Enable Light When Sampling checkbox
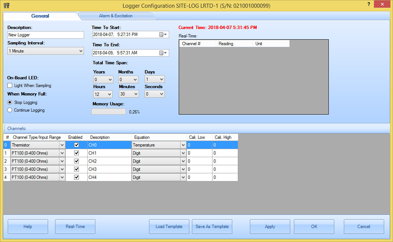Viewport: 393px width, 242px height. point(10,86)
